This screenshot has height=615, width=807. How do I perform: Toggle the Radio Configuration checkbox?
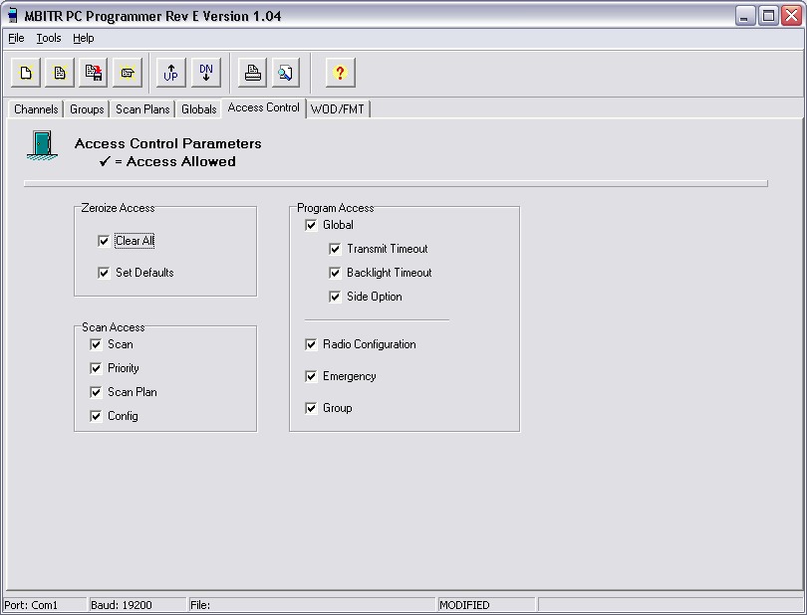coord(311,344)
